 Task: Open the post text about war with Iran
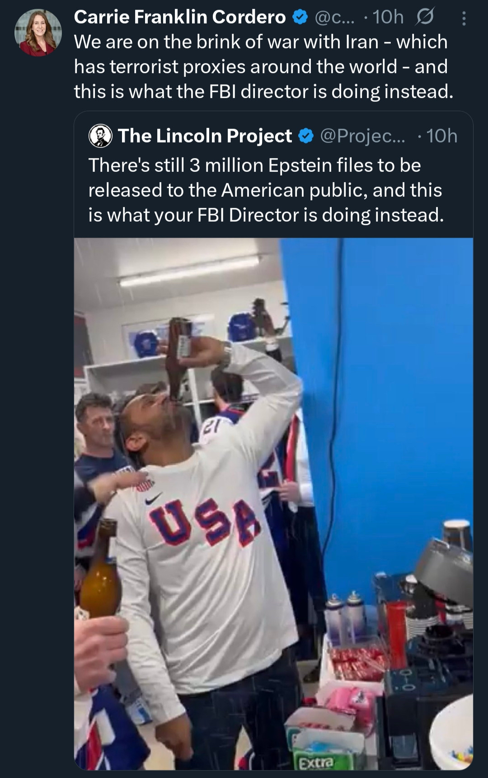[261, 66]
